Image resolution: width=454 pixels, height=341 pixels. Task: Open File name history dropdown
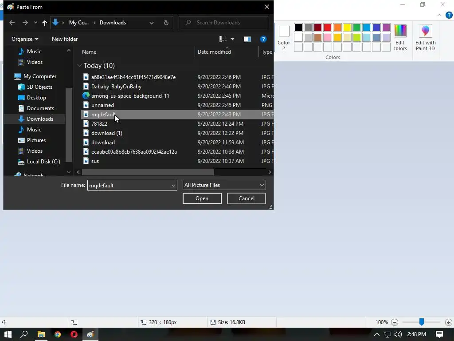pyautogui.click(x=173, y=185)
